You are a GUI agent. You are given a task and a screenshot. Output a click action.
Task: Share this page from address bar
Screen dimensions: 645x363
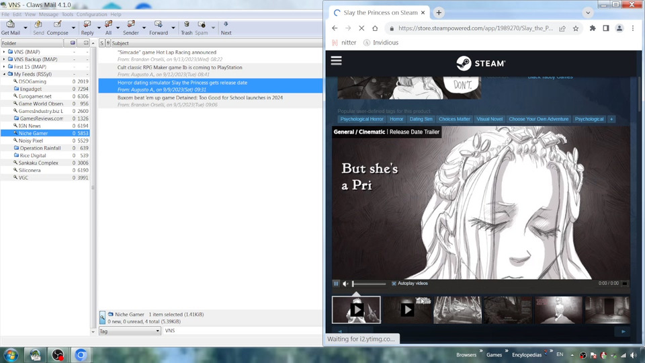point(562,28)
